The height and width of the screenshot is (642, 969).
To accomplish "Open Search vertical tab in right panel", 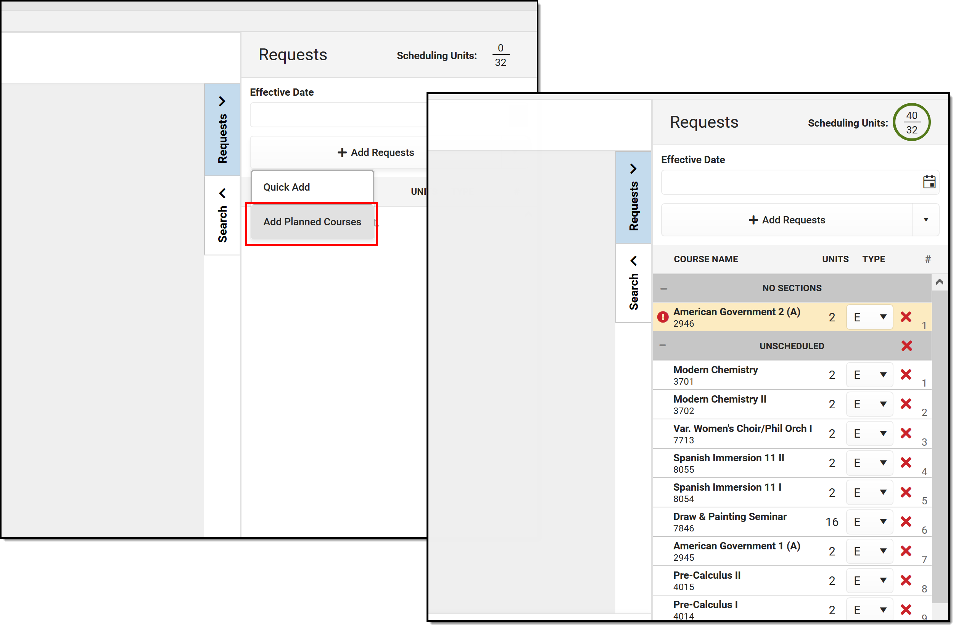I will tap(633, 282).
